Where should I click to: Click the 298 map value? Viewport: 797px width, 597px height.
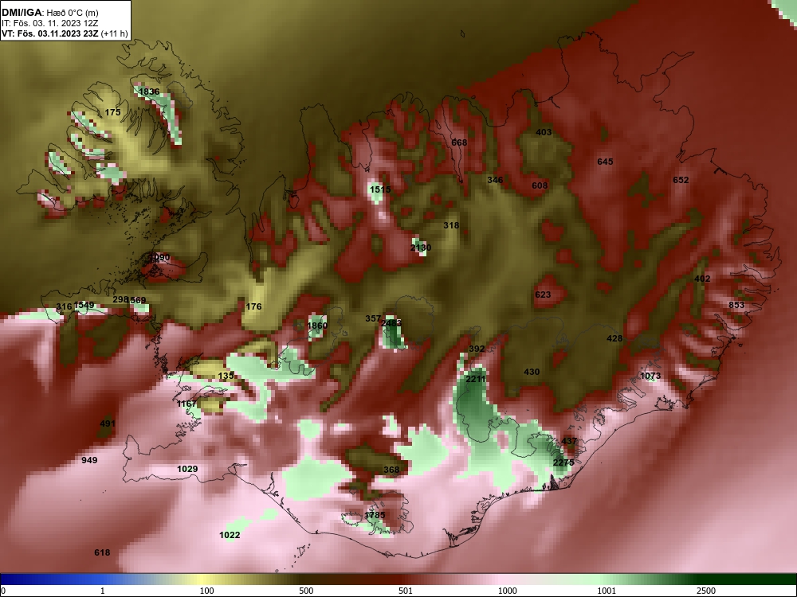[x=120, y=299]
